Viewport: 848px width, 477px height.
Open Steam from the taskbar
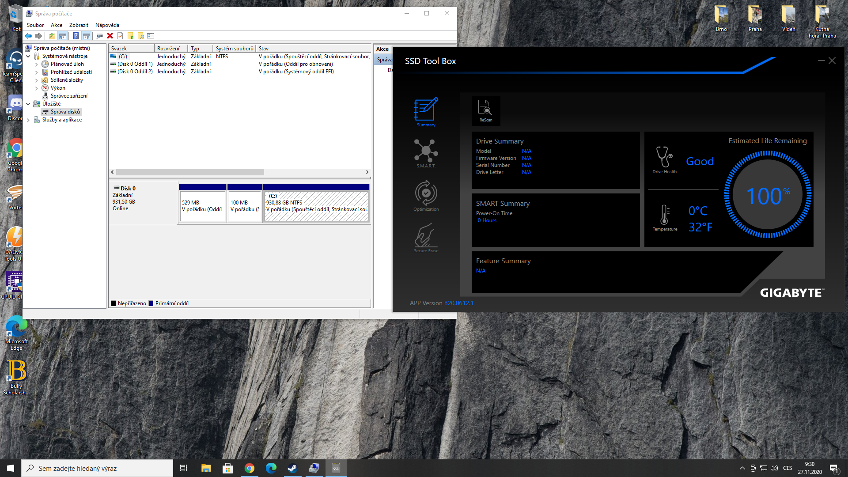pyautogui.click(x=292, y=468)
